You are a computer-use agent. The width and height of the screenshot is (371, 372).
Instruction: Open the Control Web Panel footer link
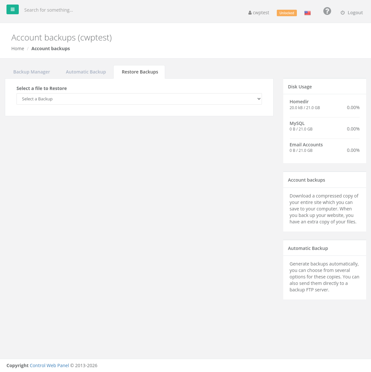(49, 366)
